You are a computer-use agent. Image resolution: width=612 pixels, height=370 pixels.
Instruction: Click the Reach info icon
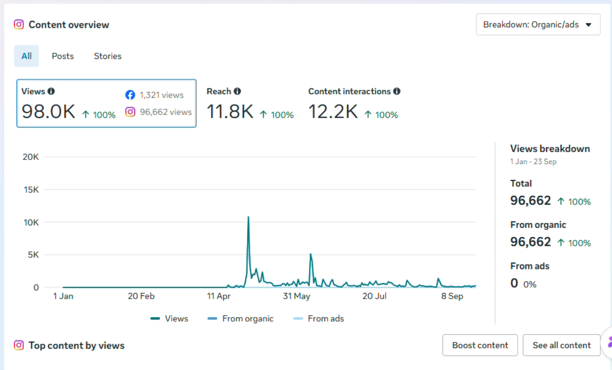(237, 91)
